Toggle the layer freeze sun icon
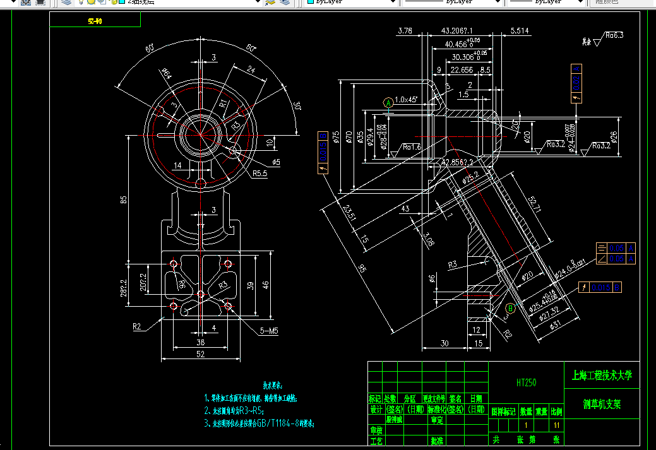This screenshot has height=450, width=656. pos(91,2)
